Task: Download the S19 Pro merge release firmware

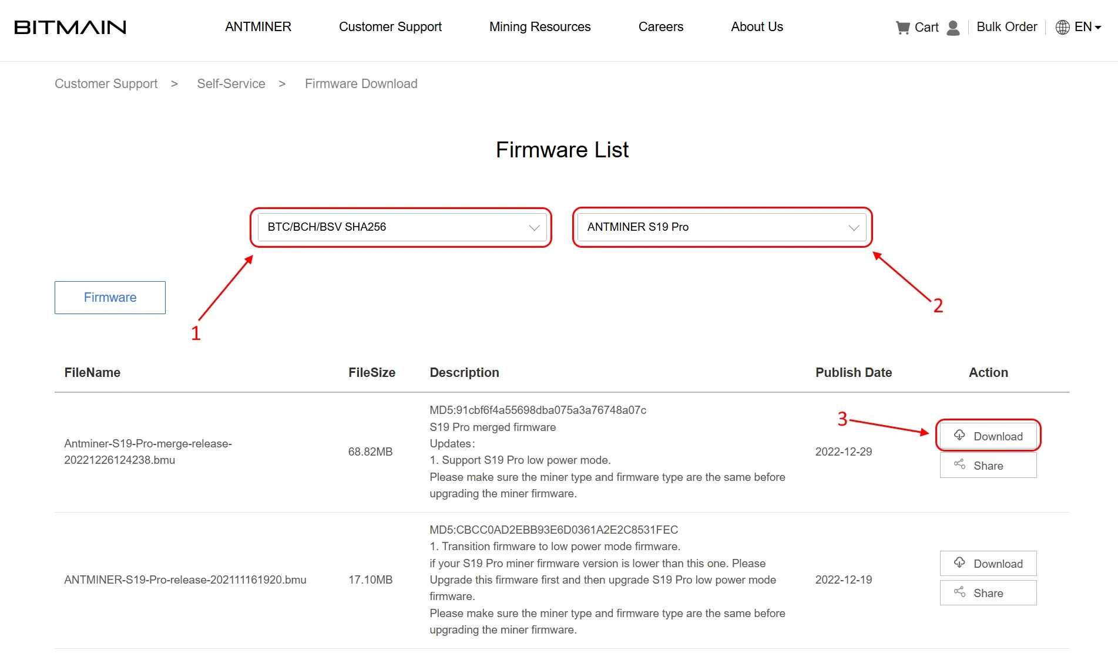Action: (x=988, y=436)
